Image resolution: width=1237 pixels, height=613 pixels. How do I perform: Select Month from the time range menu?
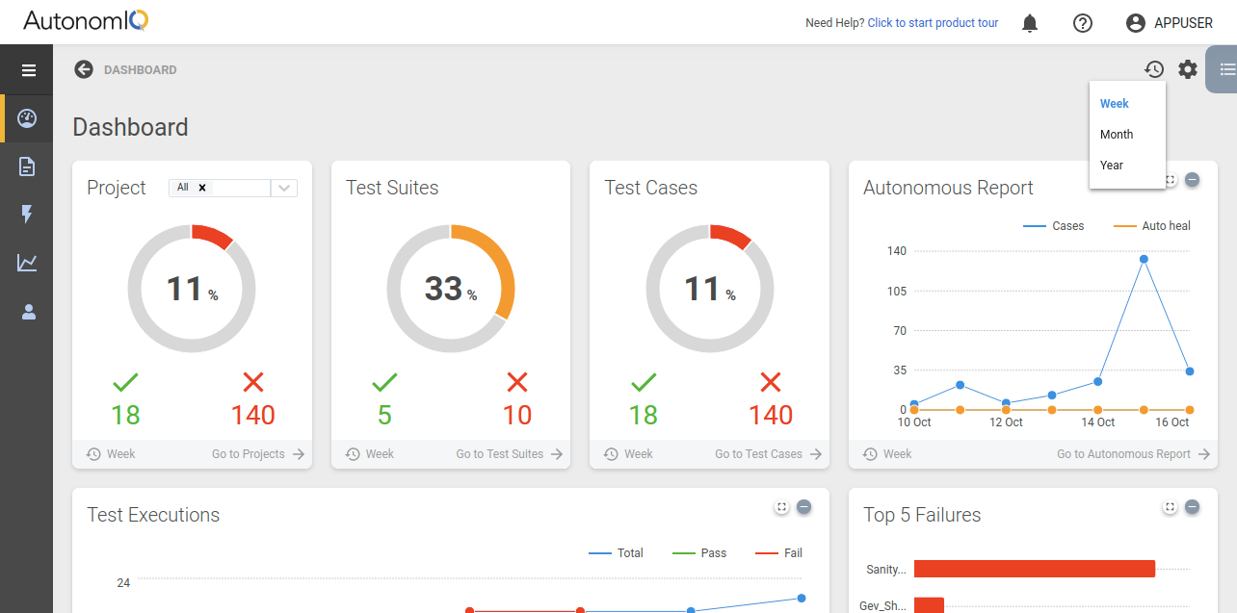tap(1117, 135)
